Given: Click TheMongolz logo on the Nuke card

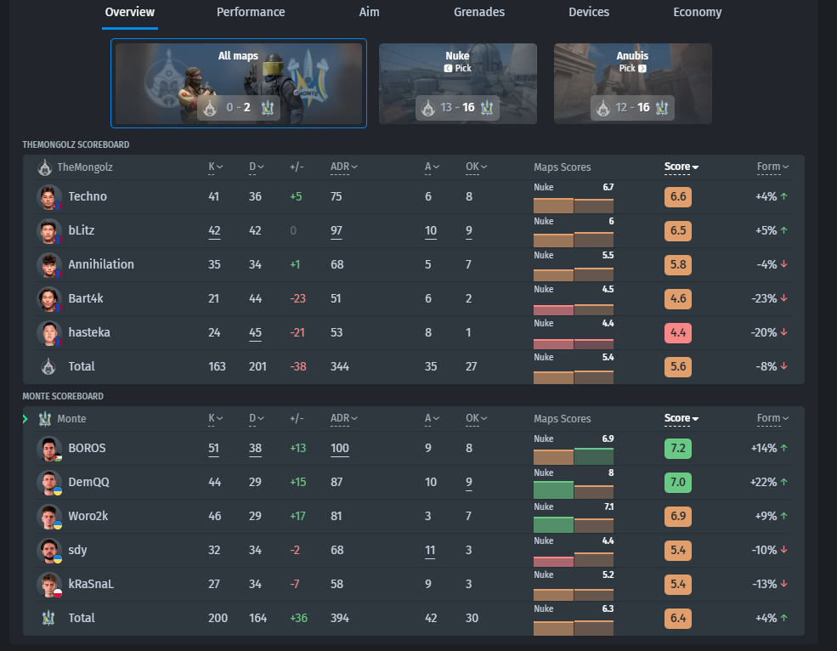Looking at the screenshot, I should click(x=428, y=108).
